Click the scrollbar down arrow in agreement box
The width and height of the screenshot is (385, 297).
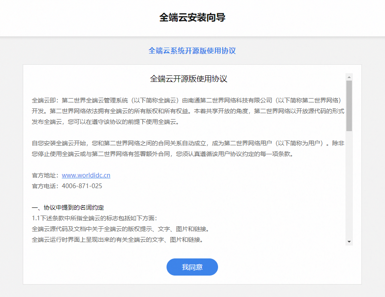coord(349,242)
